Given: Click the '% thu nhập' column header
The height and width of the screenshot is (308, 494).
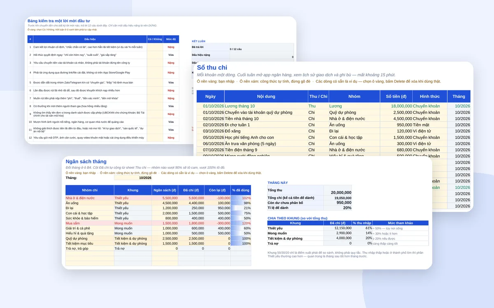Looking at the screenshot, I should coord(362,223).
